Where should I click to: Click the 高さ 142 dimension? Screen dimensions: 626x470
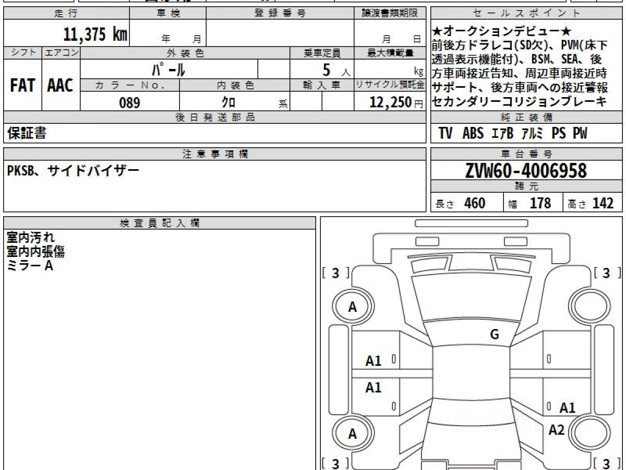click(591, 203)
